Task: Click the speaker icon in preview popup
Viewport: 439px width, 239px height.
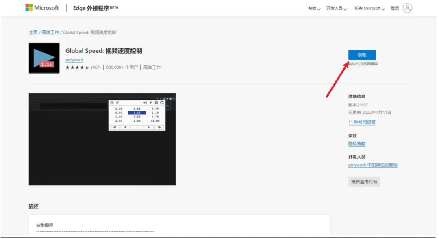Action: click(145, 103)
